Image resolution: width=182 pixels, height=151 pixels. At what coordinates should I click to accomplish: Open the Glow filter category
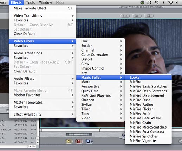coord(100,64)
